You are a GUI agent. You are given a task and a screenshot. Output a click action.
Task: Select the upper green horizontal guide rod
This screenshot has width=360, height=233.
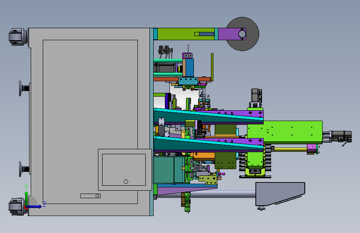point(168,61)
